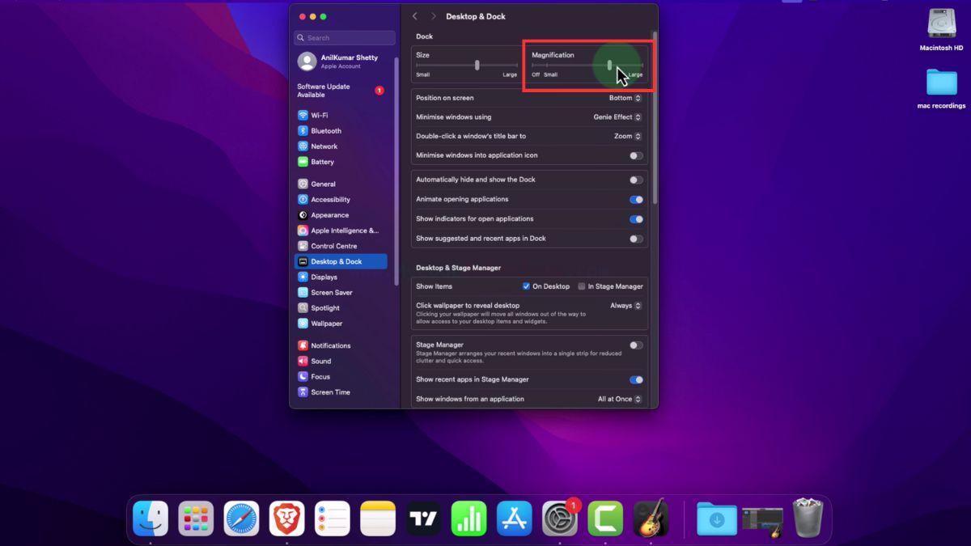Toggle Minimise windows into application icon

(x=637, y=155)
